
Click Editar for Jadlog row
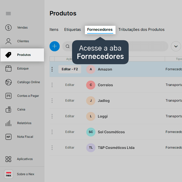[x=70, y=101]
